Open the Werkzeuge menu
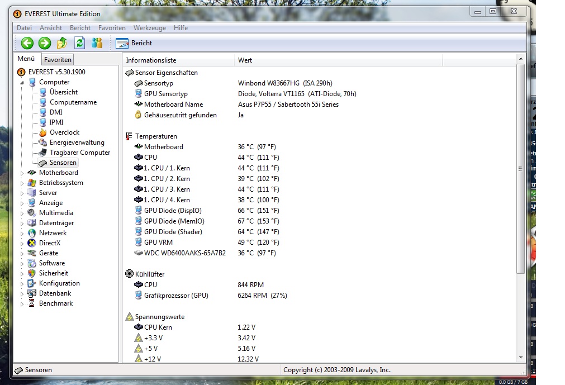Image resolution: width=565 pixels, height=385 pixels. [150, 28]
